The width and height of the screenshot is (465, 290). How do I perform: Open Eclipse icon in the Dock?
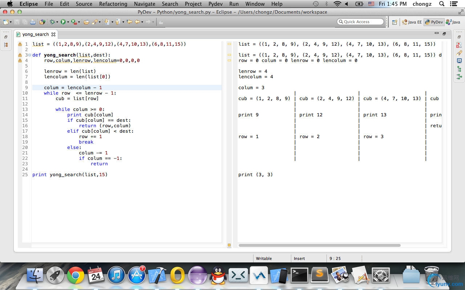coord(198,276)
